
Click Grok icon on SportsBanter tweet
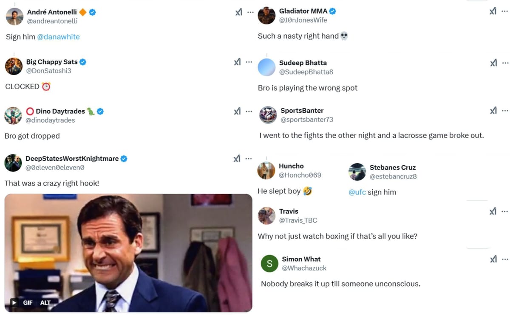pyautogui.click(x=493, y=111)
